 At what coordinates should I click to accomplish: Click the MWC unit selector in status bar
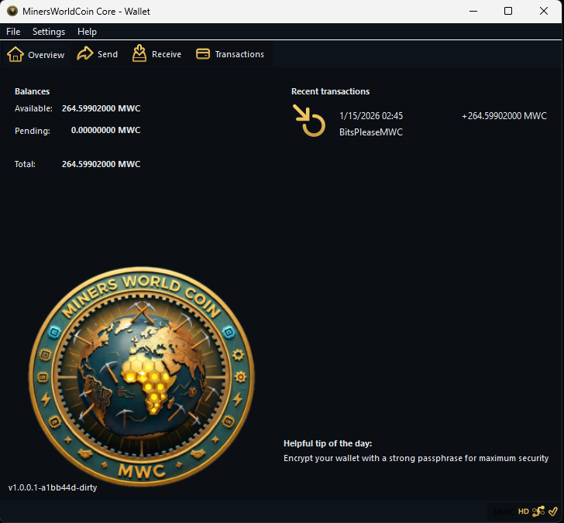pyautogui.click(x=504, y=512)
